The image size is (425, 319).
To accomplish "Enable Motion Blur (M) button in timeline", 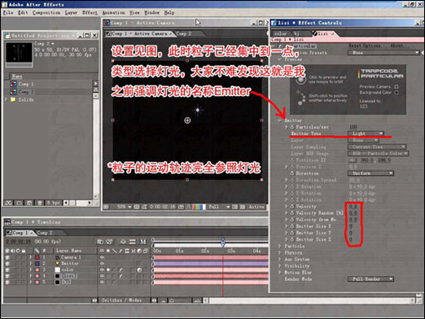I will 142,242.
